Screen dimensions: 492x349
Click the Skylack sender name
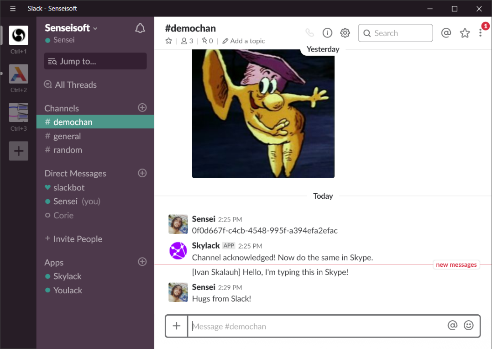pyautogui.click(x=206, y=245)
